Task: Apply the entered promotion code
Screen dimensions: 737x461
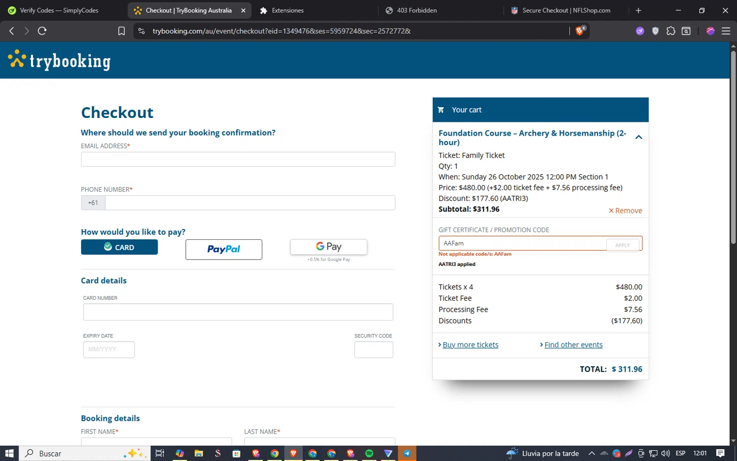Action: [623, 245]
